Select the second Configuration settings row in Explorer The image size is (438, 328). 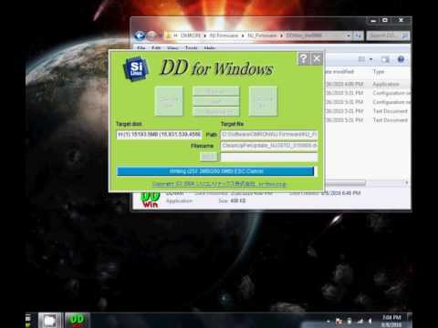pos(368,102)
